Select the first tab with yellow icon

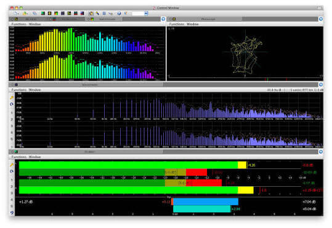click(28, 19)
